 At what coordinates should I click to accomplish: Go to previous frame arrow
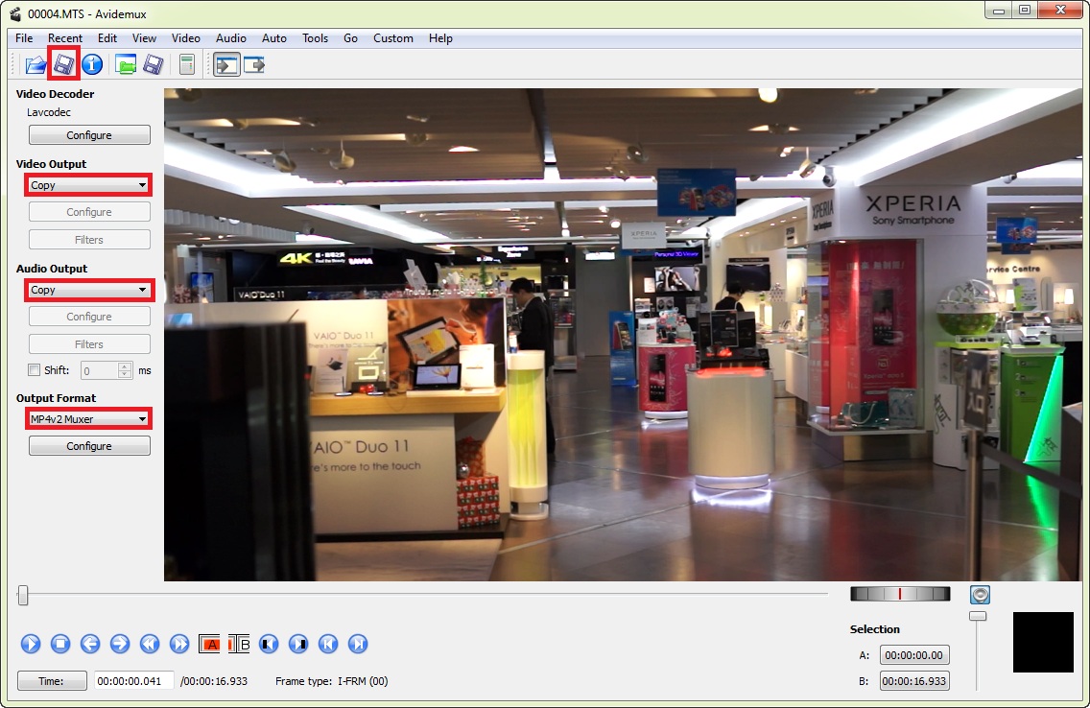click(90, 644)
